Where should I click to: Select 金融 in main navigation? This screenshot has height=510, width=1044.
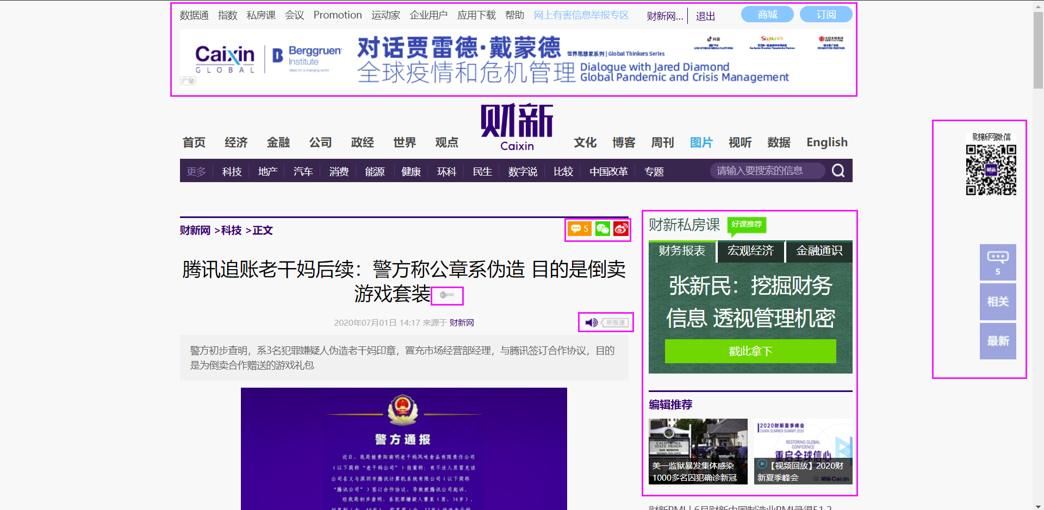tap(278, 142)
